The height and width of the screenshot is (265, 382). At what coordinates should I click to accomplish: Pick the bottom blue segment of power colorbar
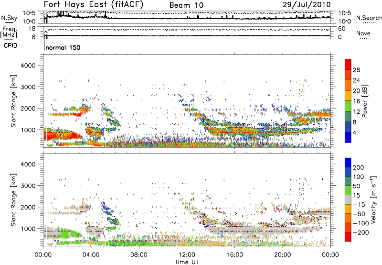point(348,138)
